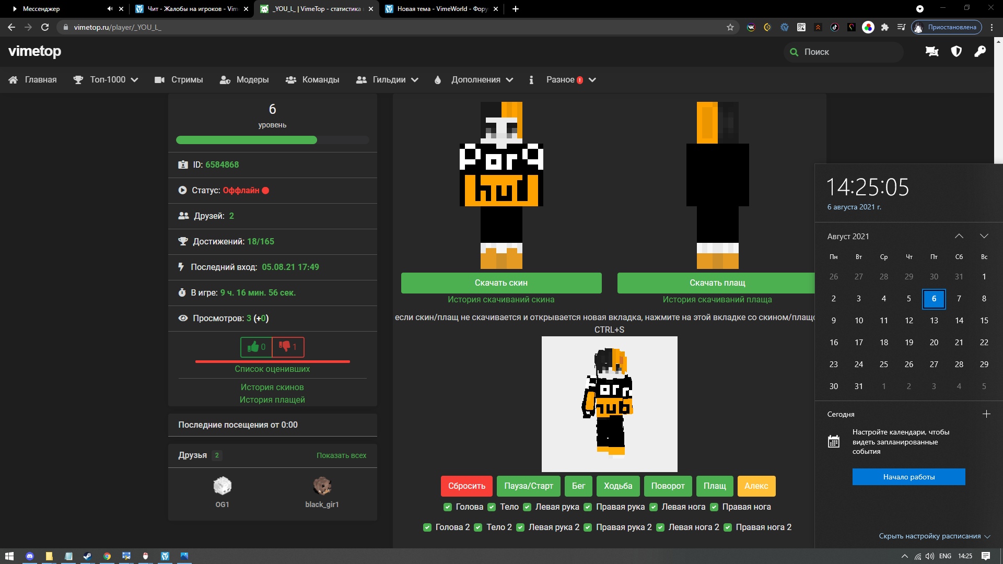
Task: Click the shield icon in header
Action: [956, 52]
